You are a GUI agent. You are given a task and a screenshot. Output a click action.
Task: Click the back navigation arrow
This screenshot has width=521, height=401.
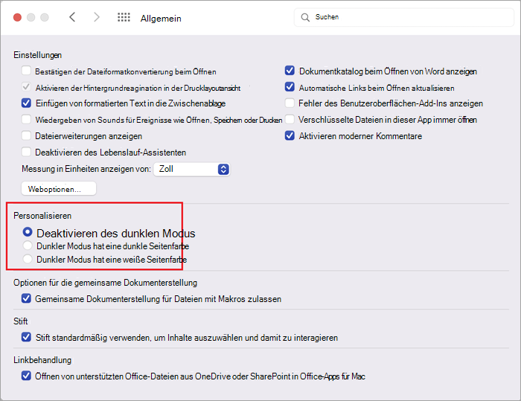click(x=72, y=17)
